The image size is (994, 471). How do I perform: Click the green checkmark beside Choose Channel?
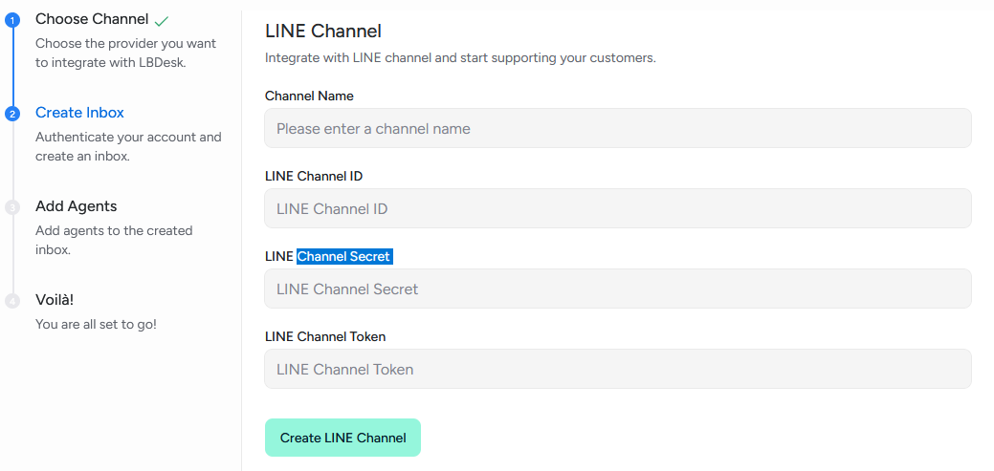[162, 21]
